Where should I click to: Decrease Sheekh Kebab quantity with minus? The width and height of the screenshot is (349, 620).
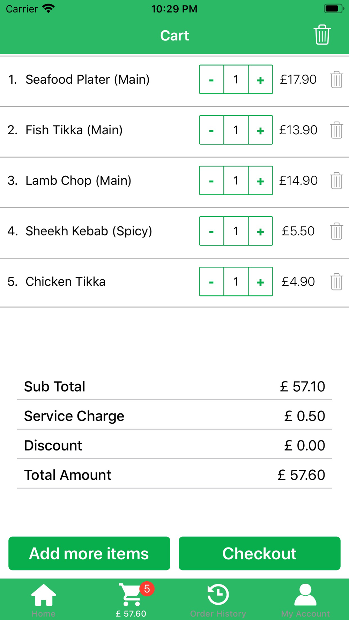[211, 231]
